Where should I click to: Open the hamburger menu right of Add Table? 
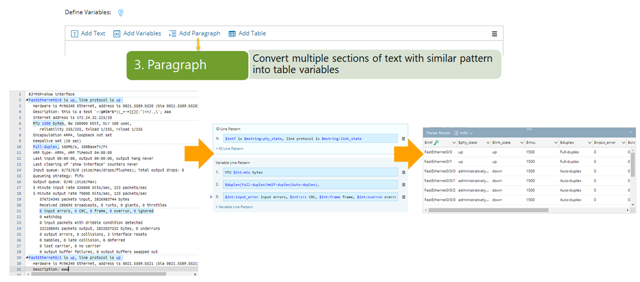tap(494, 34)
